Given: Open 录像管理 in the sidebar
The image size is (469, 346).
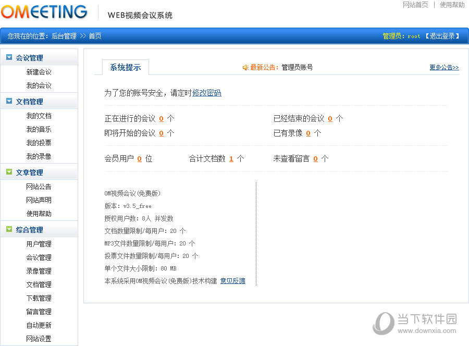Looking at the screenshot, I should click(x=39, y=271).
